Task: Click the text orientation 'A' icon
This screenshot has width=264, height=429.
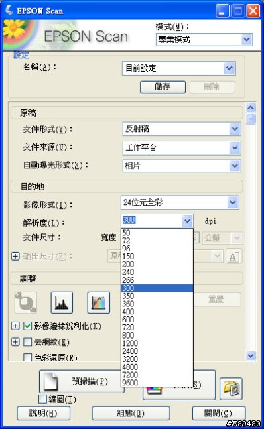Action: click(233, 257)
